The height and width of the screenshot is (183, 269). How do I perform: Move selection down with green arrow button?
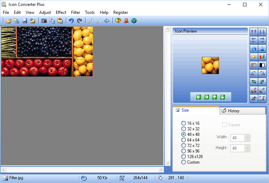pos(223,97)
